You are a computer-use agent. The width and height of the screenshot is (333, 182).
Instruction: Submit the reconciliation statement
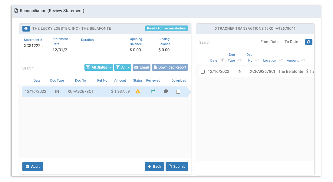coord(176,167)
